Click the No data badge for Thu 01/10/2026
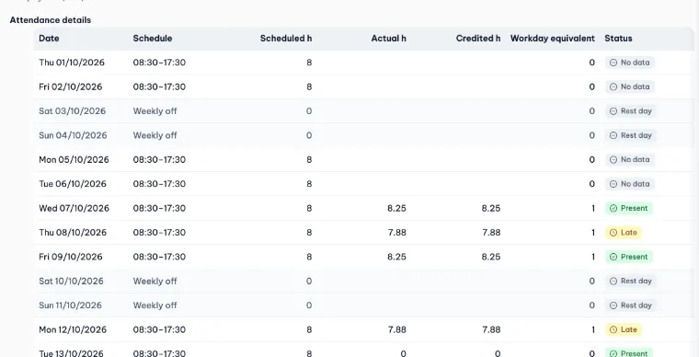 tap(629, 63)
